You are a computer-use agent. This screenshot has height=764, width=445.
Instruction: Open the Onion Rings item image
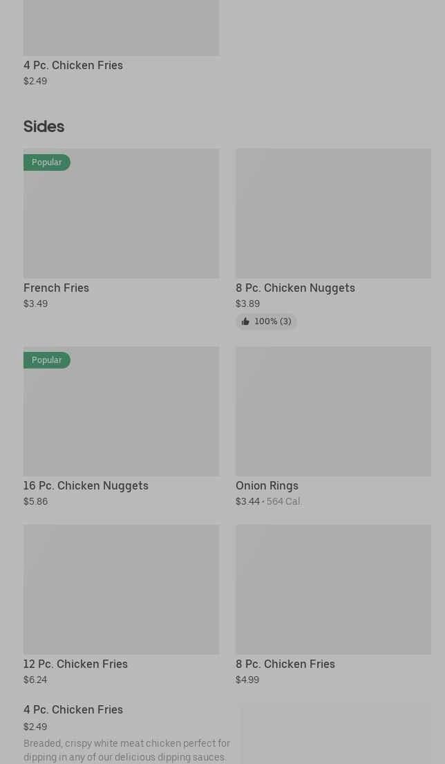(x=333, y=411)
